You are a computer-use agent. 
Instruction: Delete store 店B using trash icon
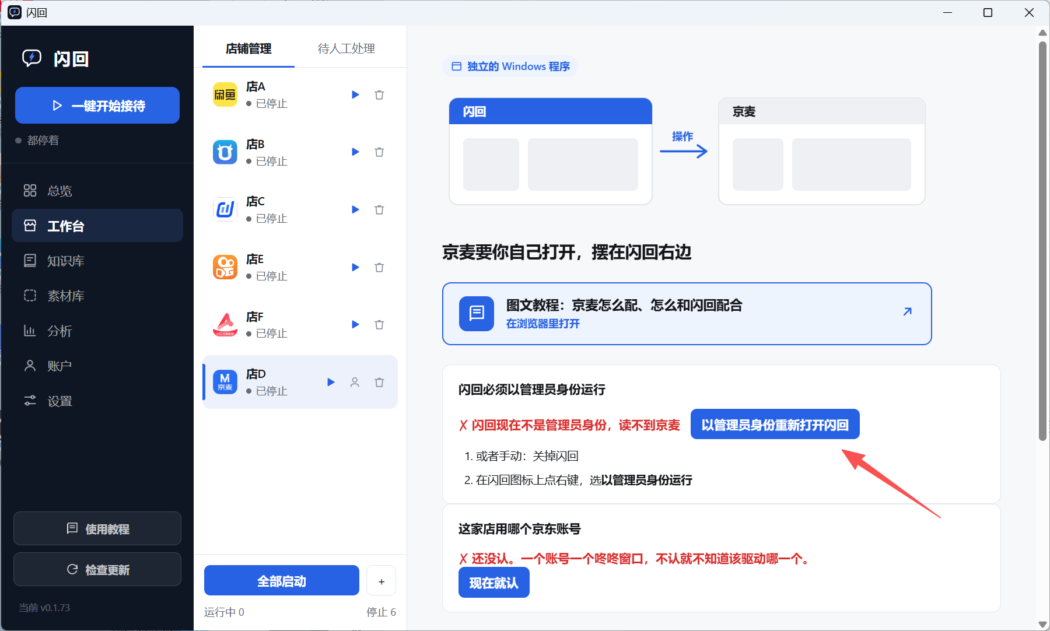click(x=379, y=152)
